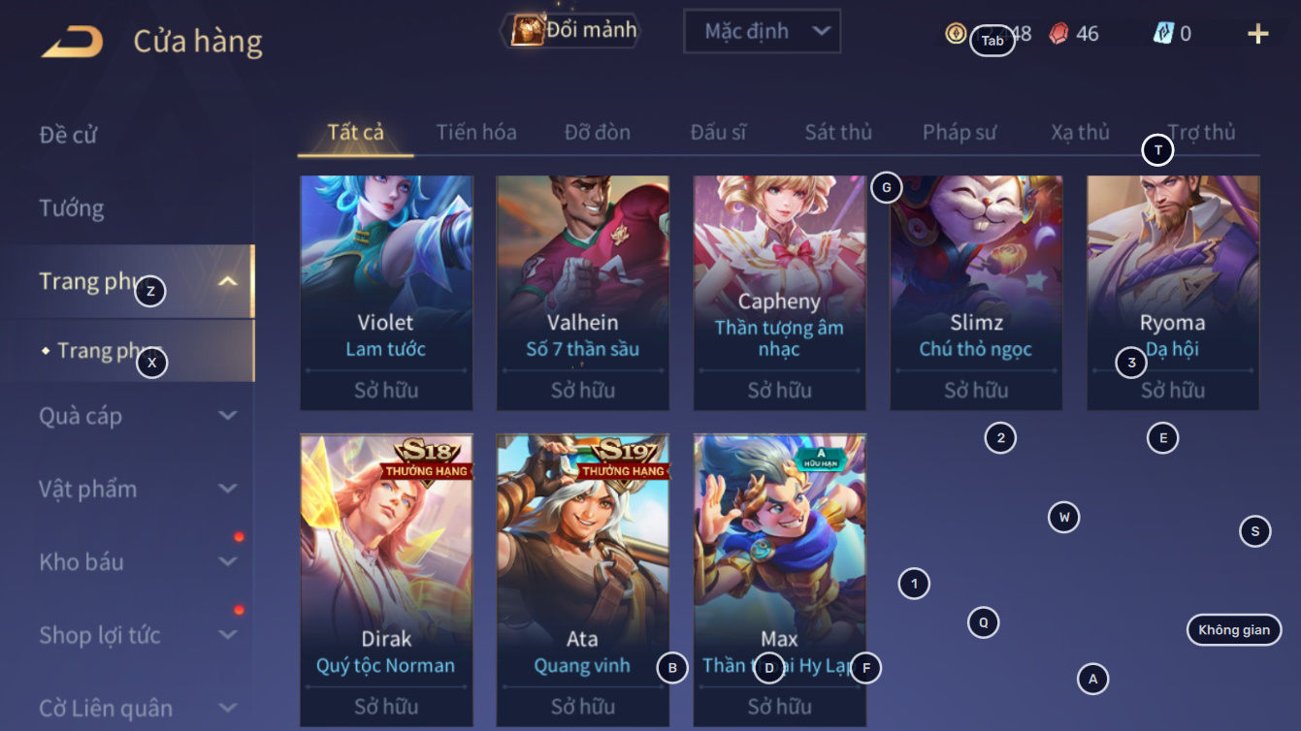Click the blue voucher ticket icon
The width and height of the screenshot is (1301, 731).
click(x=1163, y=34)
